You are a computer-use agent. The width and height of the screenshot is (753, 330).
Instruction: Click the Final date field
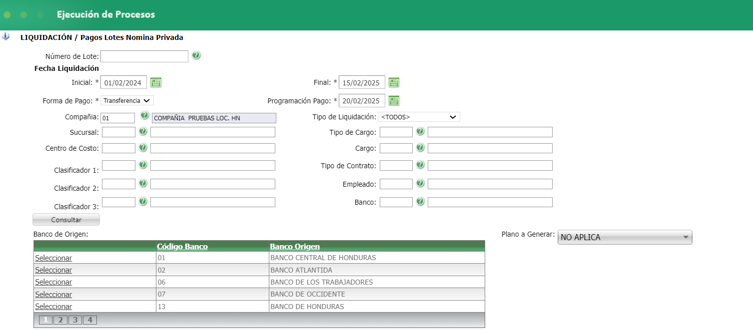[x=362, y=82]
